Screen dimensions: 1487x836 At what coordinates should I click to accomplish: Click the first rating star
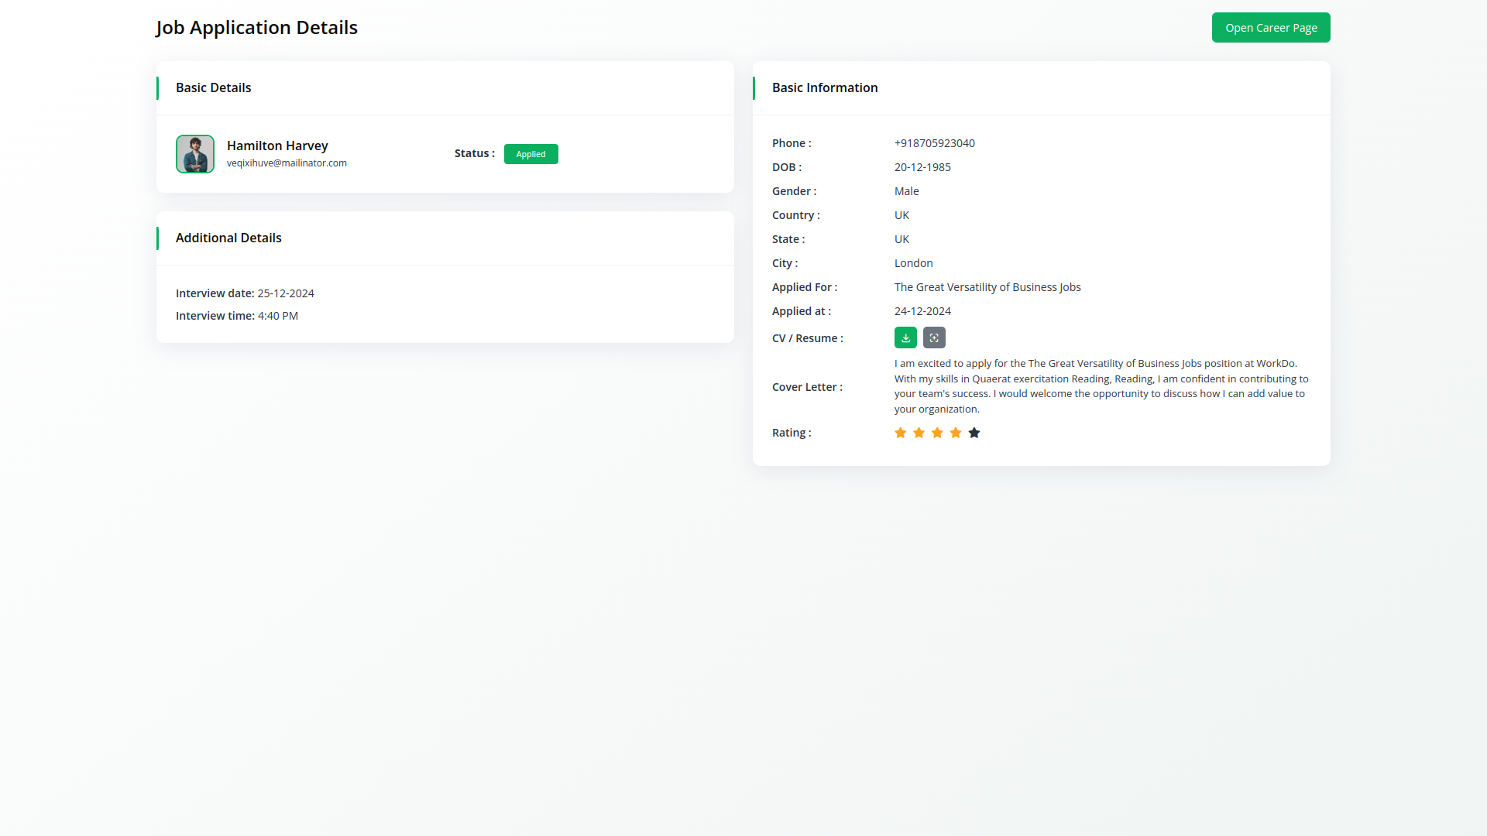pos(900,433)
